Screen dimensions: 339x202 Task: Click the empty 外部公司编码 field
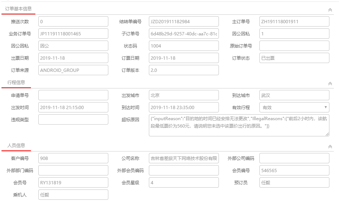pos(294,158)
